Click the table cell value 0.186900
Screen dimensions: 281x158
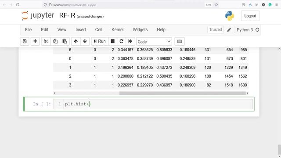pos(187,85)
